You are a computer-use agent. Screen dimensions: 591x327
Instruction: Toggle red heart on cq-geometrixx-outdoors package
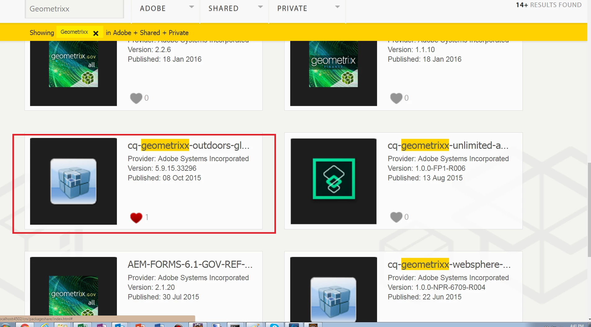136,218
